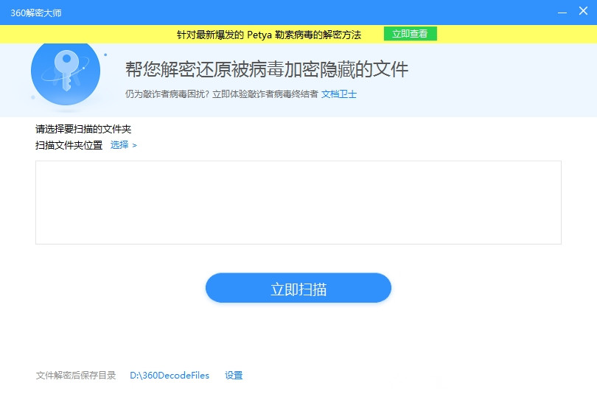Click the green 立即查看 button
This screenshot has width=597, height=394.
coord(411,34)
